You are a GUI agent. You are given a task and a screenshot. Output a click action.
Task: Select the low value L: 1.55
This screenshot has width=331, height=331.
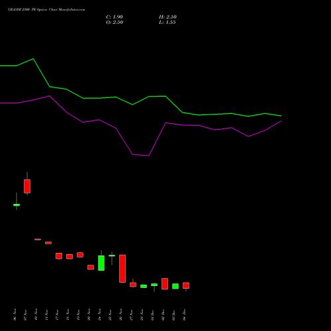[x=167, y=23]
